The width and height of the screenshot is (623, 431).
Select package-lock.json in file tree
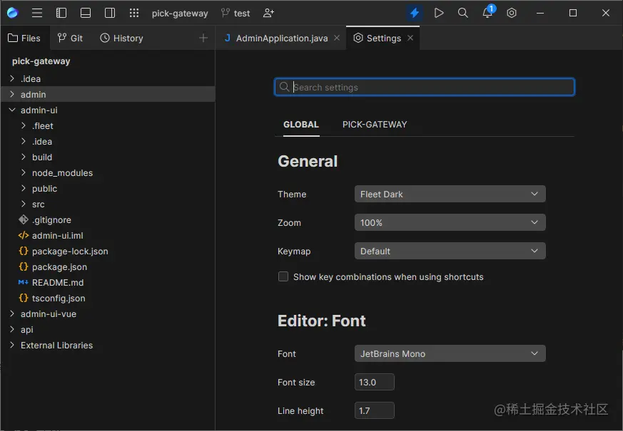pos(70,251)
